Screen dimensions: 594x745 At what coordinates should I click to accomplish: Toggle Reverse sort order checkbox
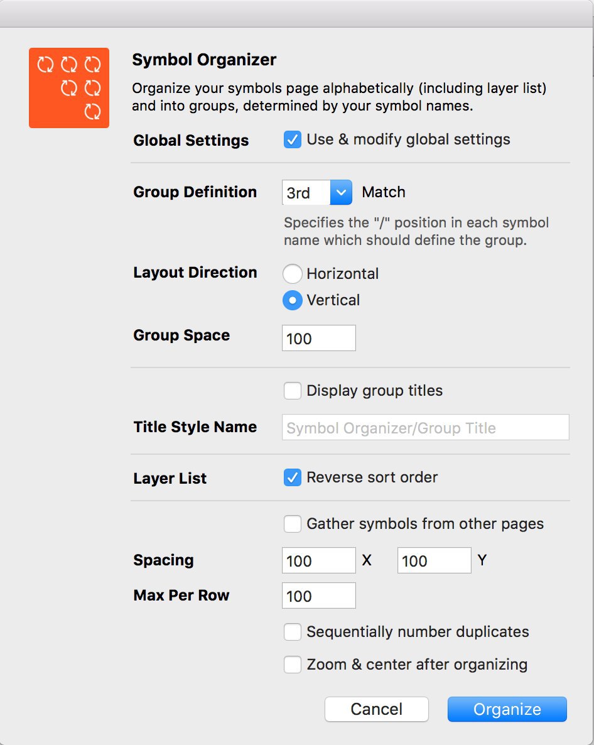[x=293, y=477]
